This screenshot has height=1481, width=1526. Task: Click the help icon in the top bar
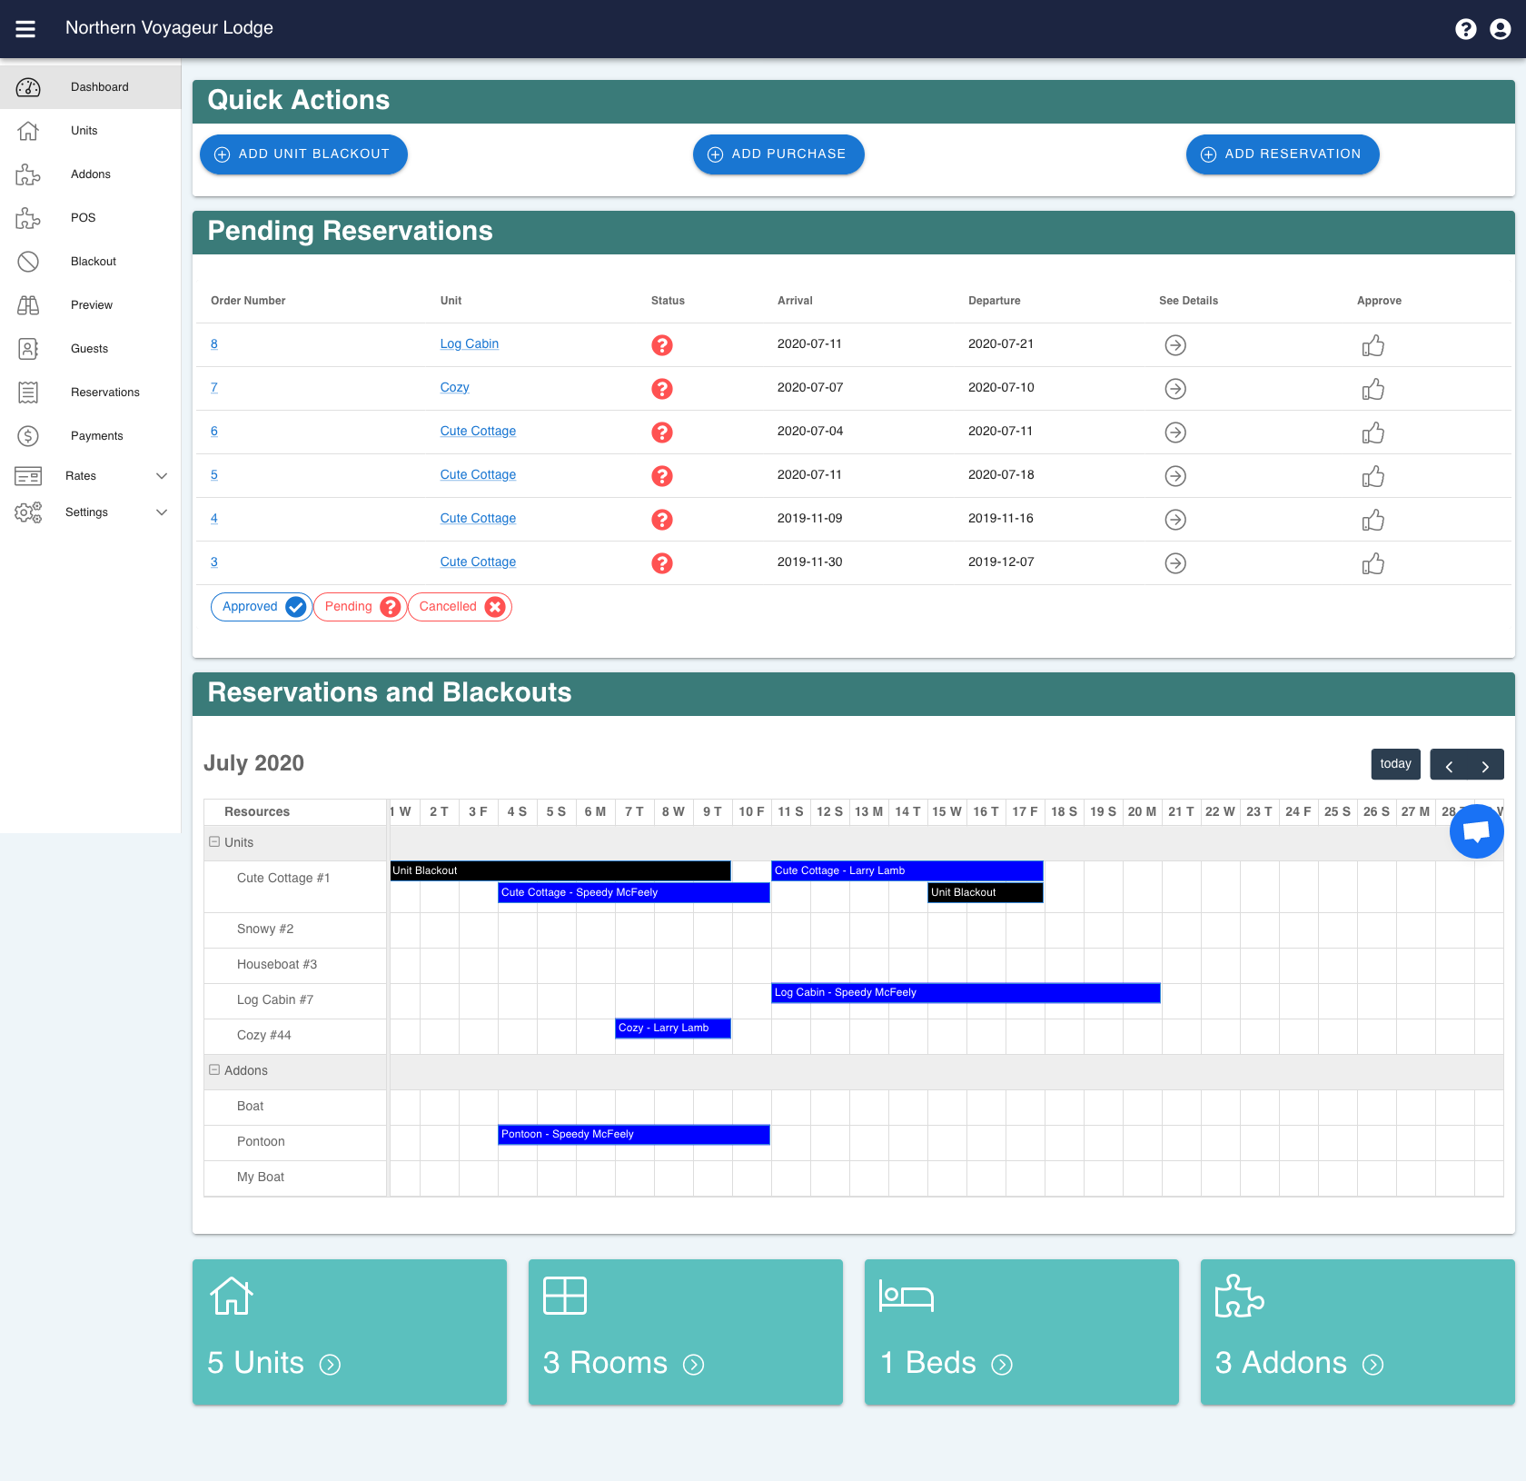point(1465,28)
